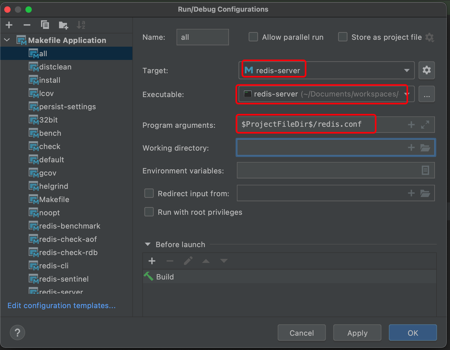
Task: Select the install configuration
Action: point(66,80)
